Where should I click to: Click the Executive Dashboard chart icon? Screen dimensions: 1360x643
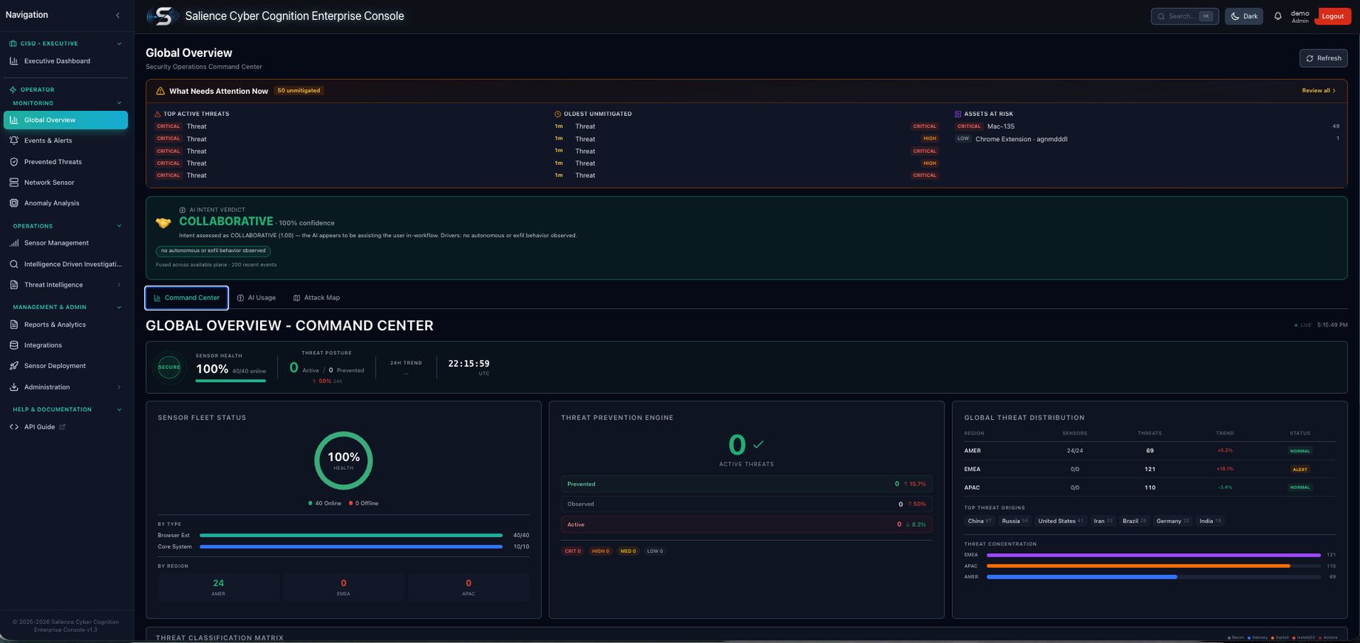(14, 61)
